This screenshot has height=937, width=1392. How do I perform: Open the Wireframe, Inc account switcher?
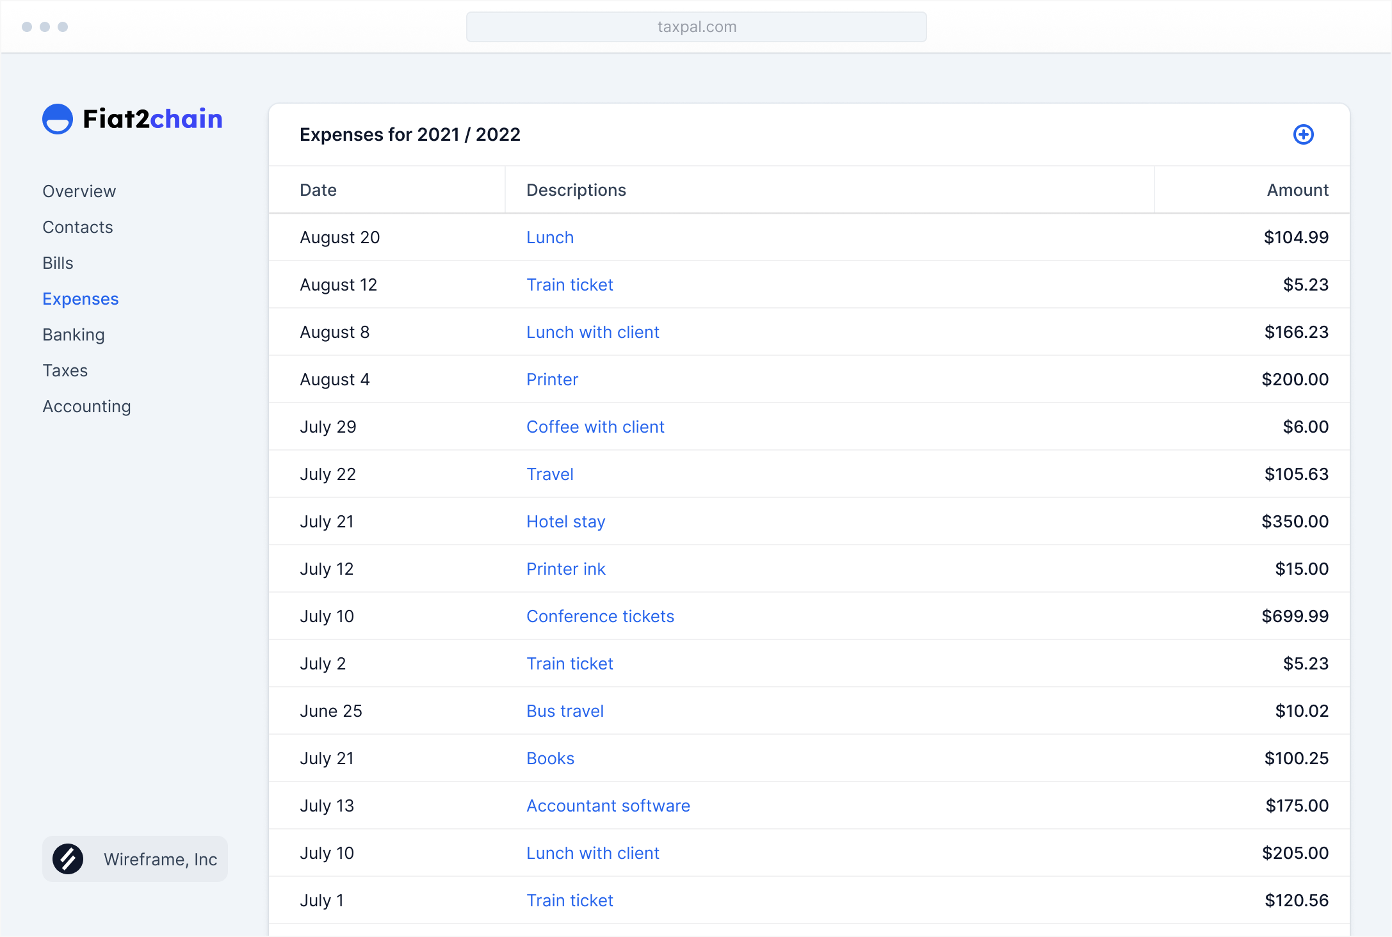coord(135,859)
